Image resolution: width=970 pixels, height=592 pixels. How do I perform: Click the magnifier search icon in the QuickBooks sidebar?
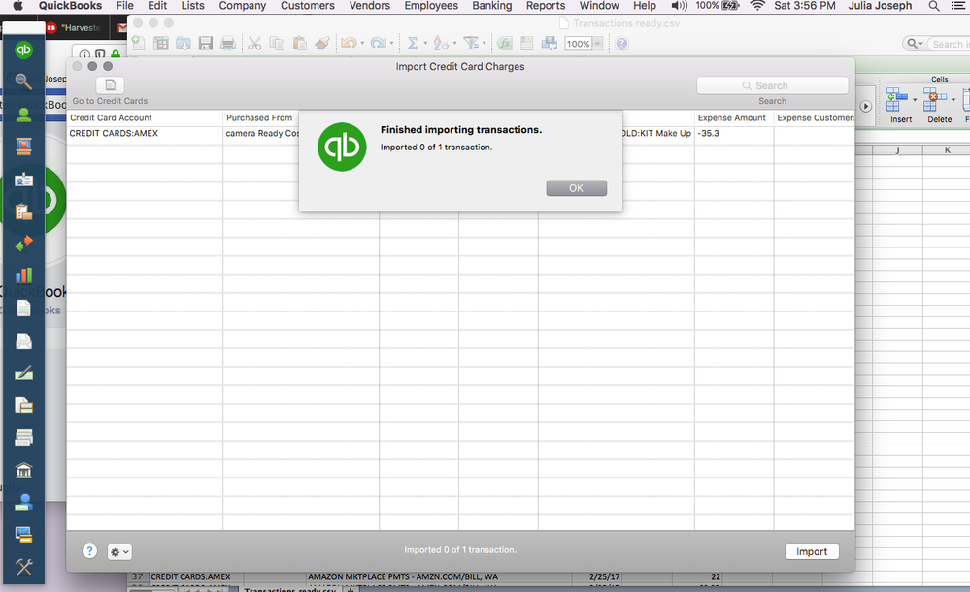click(x=23, y=82)
